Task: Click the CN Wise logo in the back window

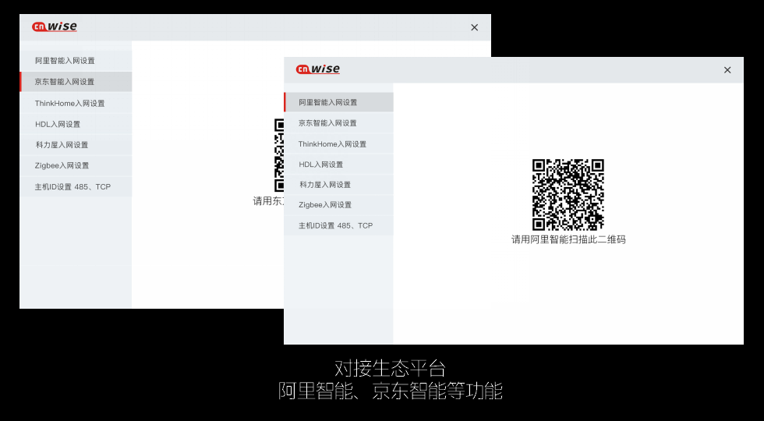Action: click(x=55, y=27)
